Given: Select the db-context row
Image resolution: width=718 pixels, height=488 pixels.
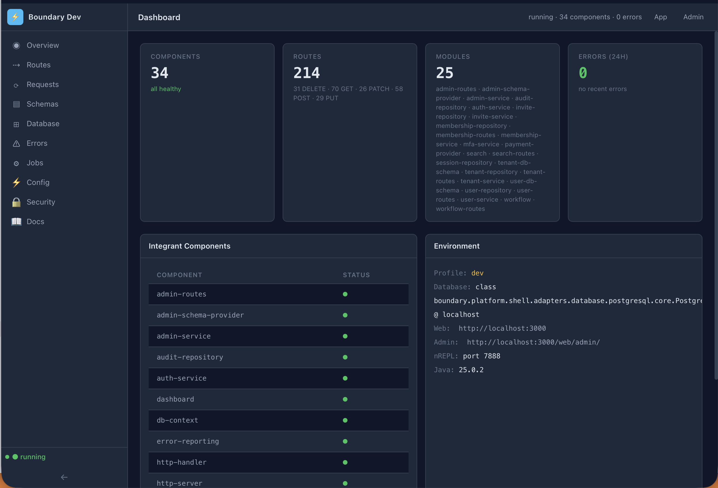Looking at the screenshot, I should coord(278,420).
